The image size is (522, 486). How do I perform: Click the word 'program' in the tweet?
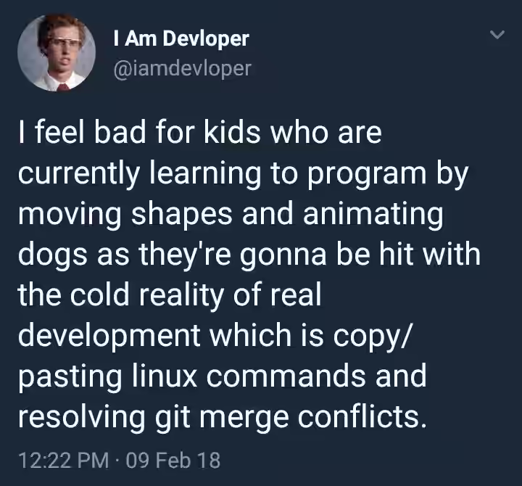click(367, 175)
